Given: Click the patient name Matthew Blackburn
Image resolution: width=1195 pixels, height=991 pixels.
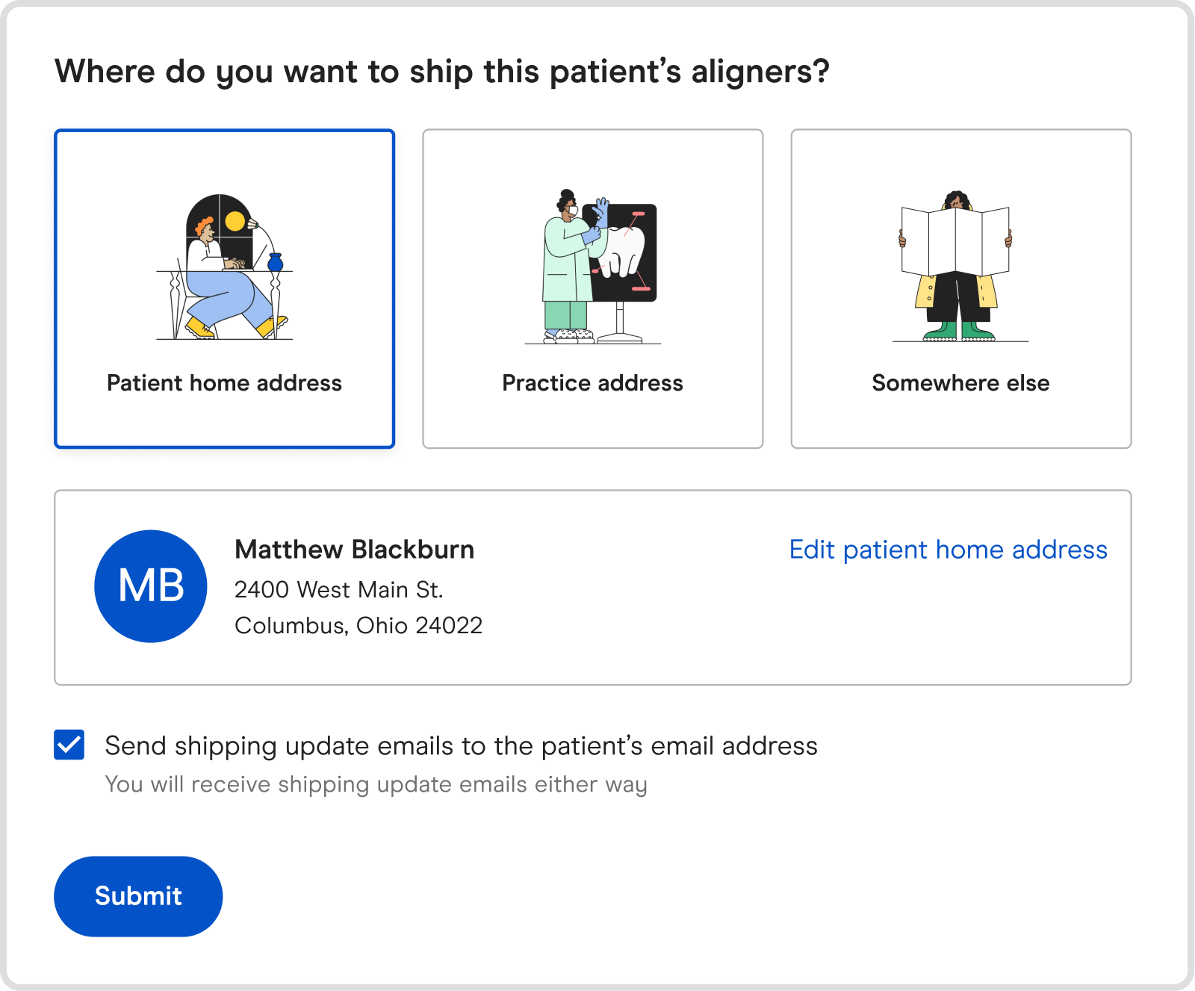Looking at the screenshot, I should [x=354, y=550].
